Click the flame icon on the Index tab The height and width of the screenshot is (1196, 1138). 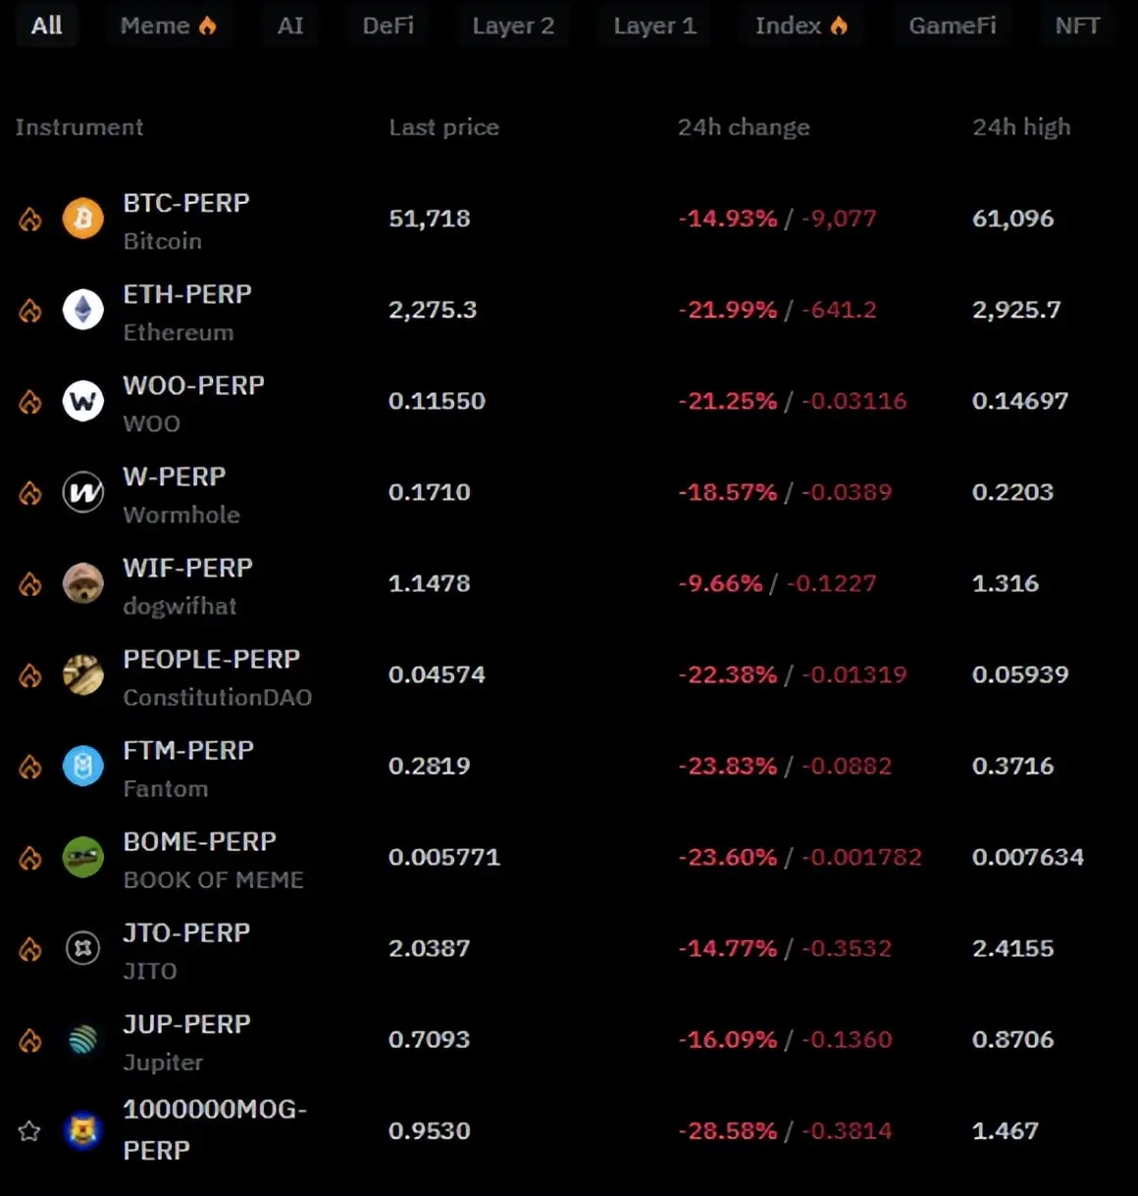pyautogui.click(x=839, y=25)
